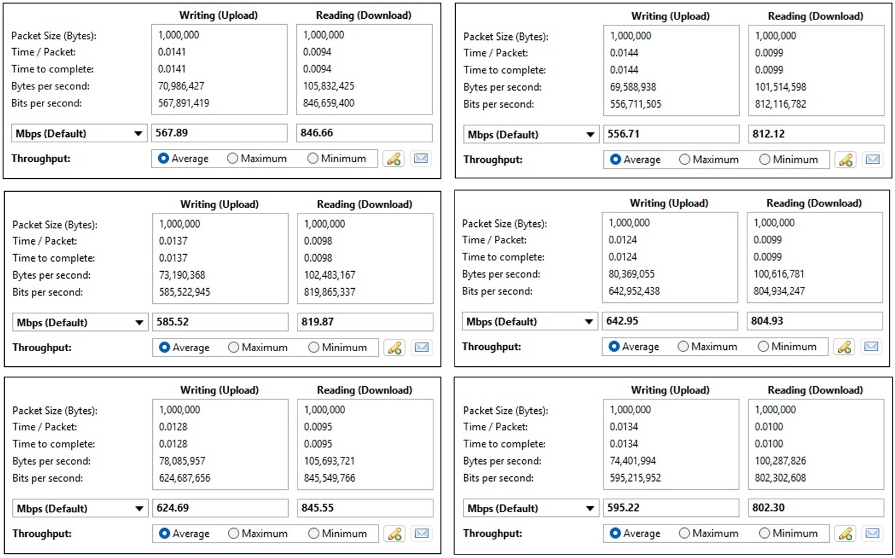
Task: Select Average radio in the 642.95 Mbps panel
Action: (x=615, y=347)
